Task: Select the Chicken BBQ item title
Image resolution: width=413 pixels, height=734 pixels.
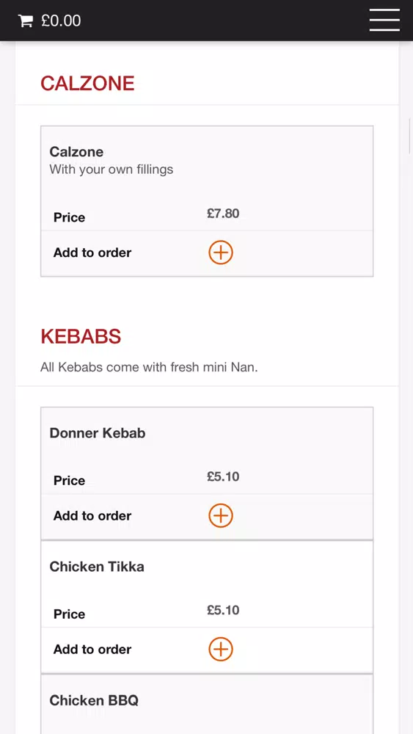Action: coord(94,700)
